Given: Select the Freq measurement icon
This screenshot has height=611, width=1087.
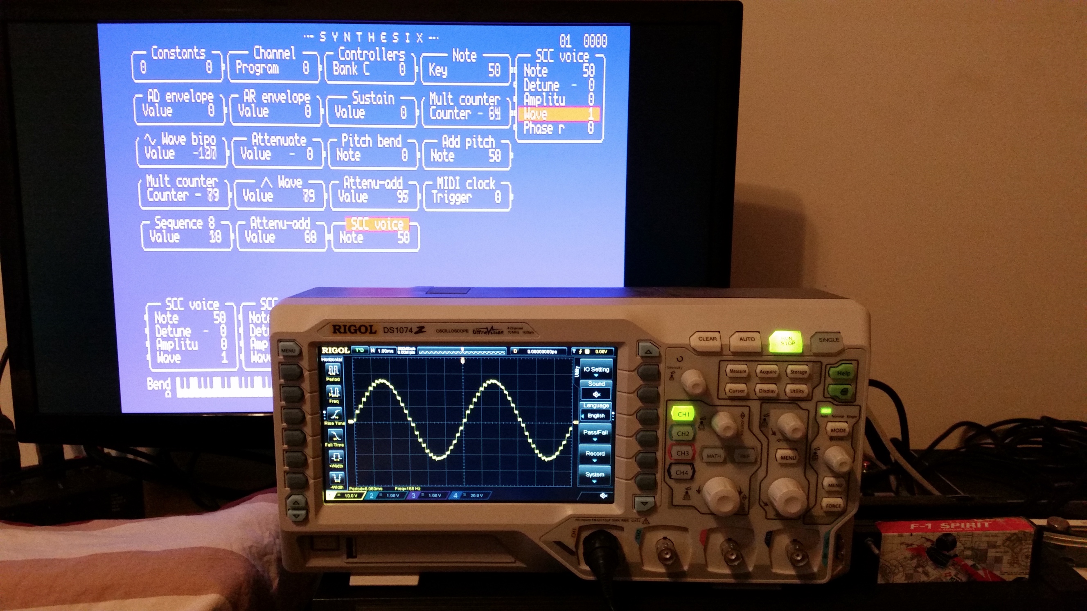Looking at the screenshot, I should click(334, 393).
